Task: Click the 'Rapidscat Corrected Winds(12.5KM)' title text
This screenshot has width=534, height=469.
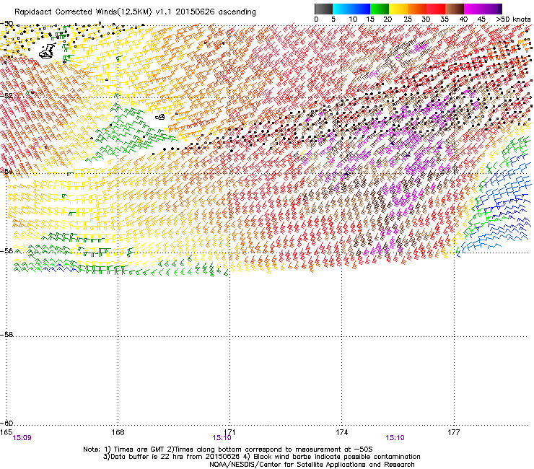Action: 83,12
